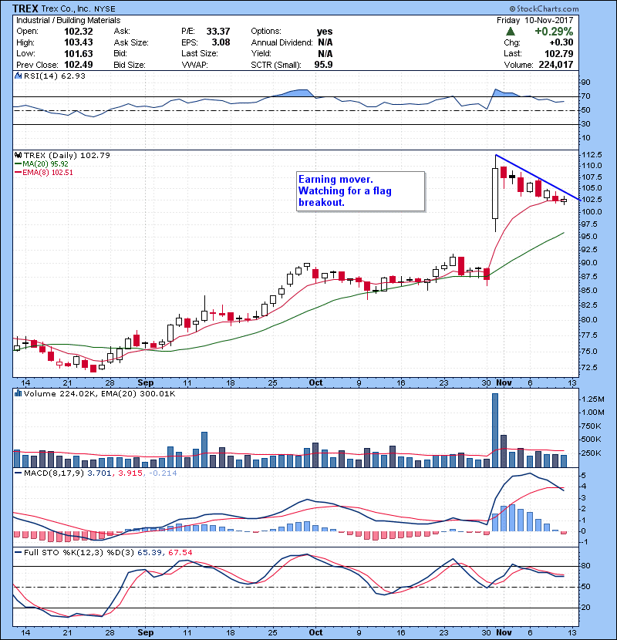The width and height of the screenshot is (617, 640).
Task: Select the Low price value 101.63
Action: point(79,53)
